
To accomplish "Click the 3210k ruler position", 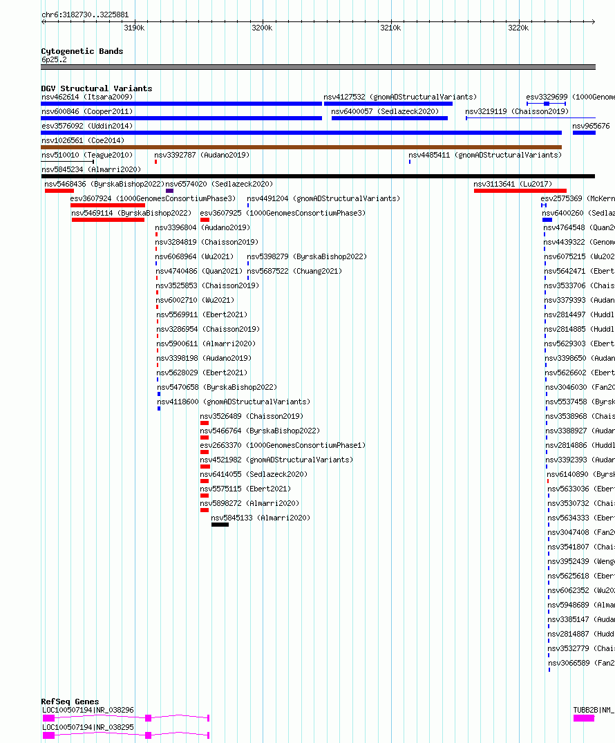I will 390,28.
